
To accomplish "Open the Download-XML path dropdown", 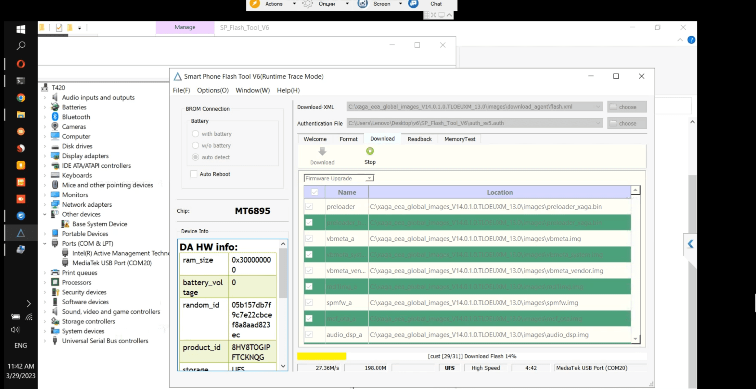I will (598, 107).
